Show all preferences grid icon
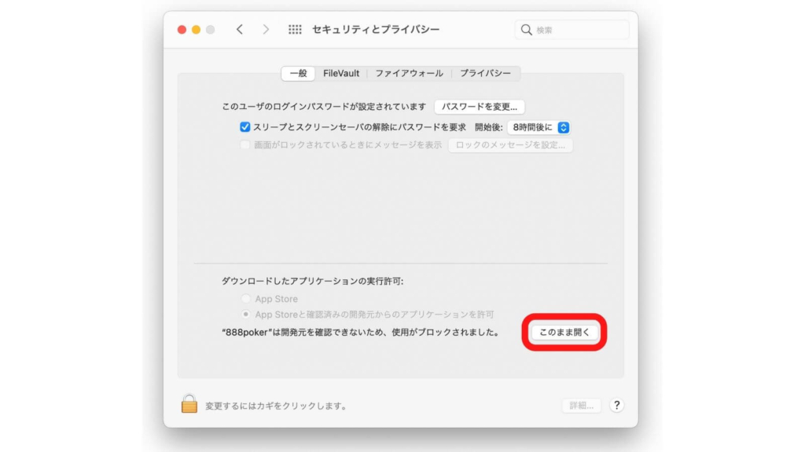The width and height of the screenshot is (805, 452). (295, 30)
